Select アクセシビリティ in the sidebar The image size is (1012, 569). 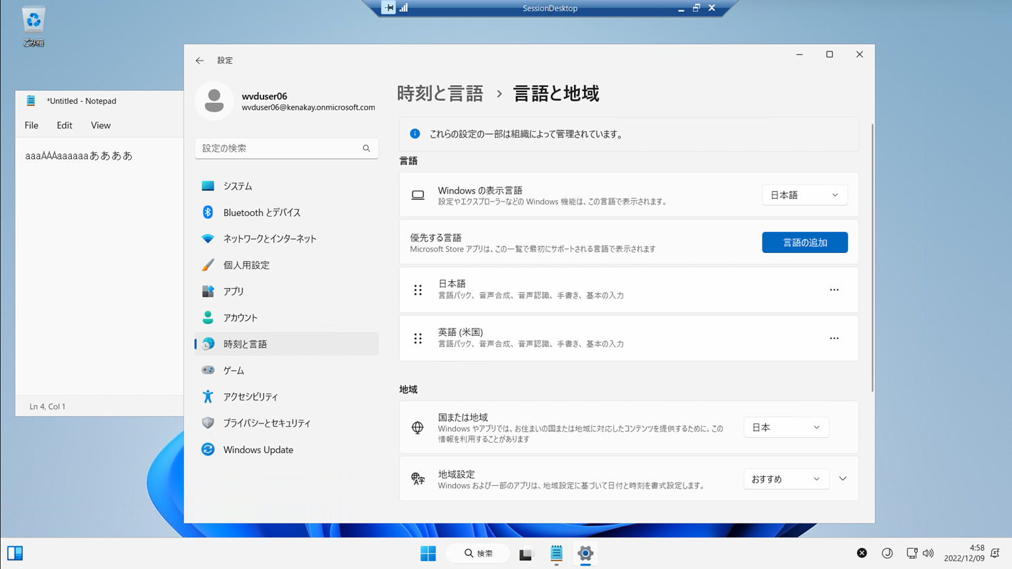pyautogui.click(x=250, y=396)
